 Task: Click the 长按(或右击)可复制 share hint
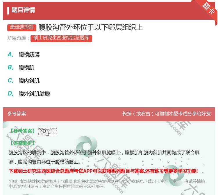click(x=166, y=114)
